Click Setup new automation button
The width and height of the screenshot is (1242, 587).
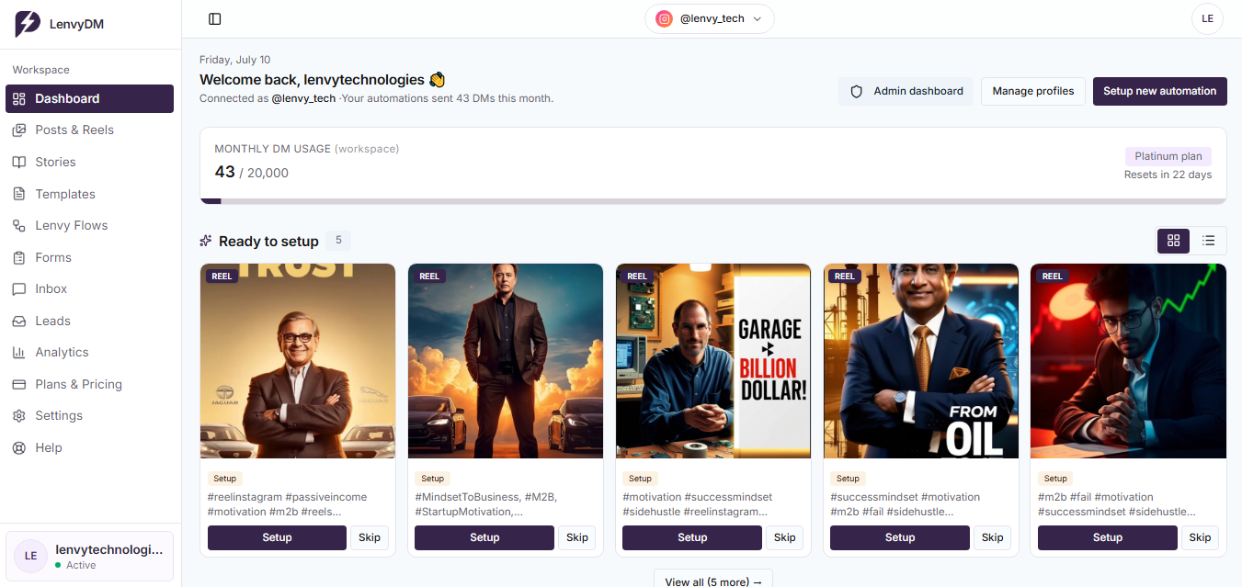click(1160, 91)
